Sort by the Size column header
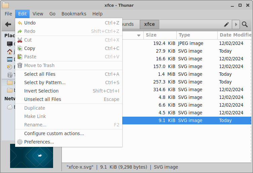 pyautogui.click(x=160, y=35)
